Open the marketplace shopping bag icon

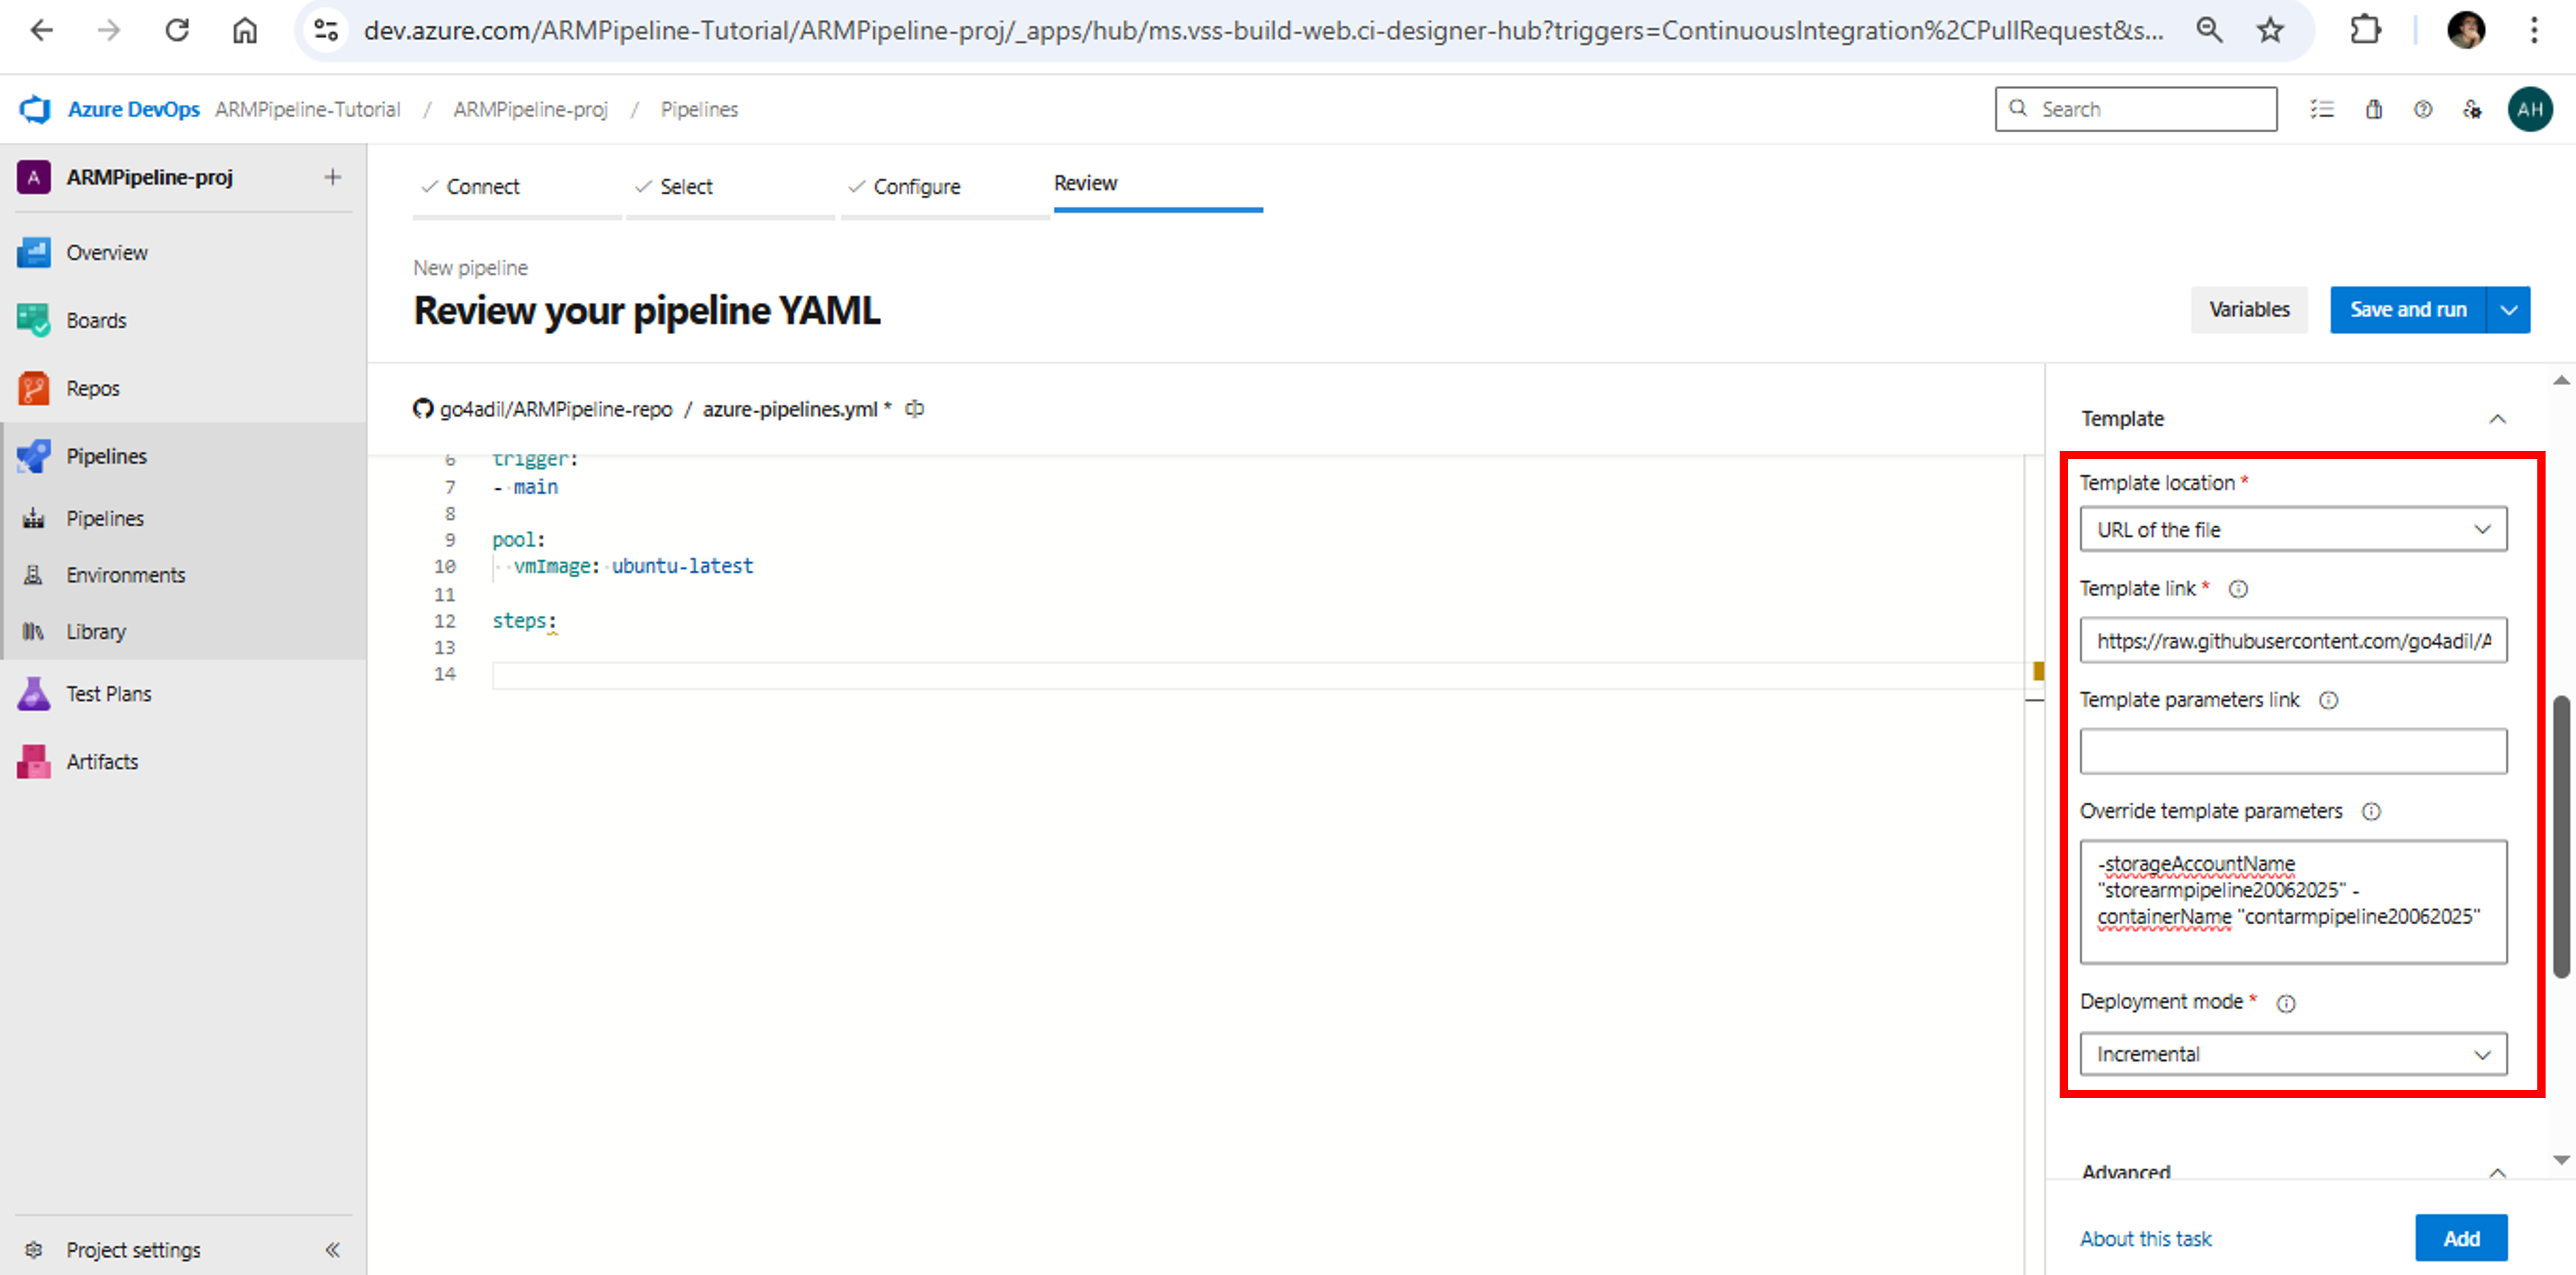pyautogui.click(x=2373, y=109)
